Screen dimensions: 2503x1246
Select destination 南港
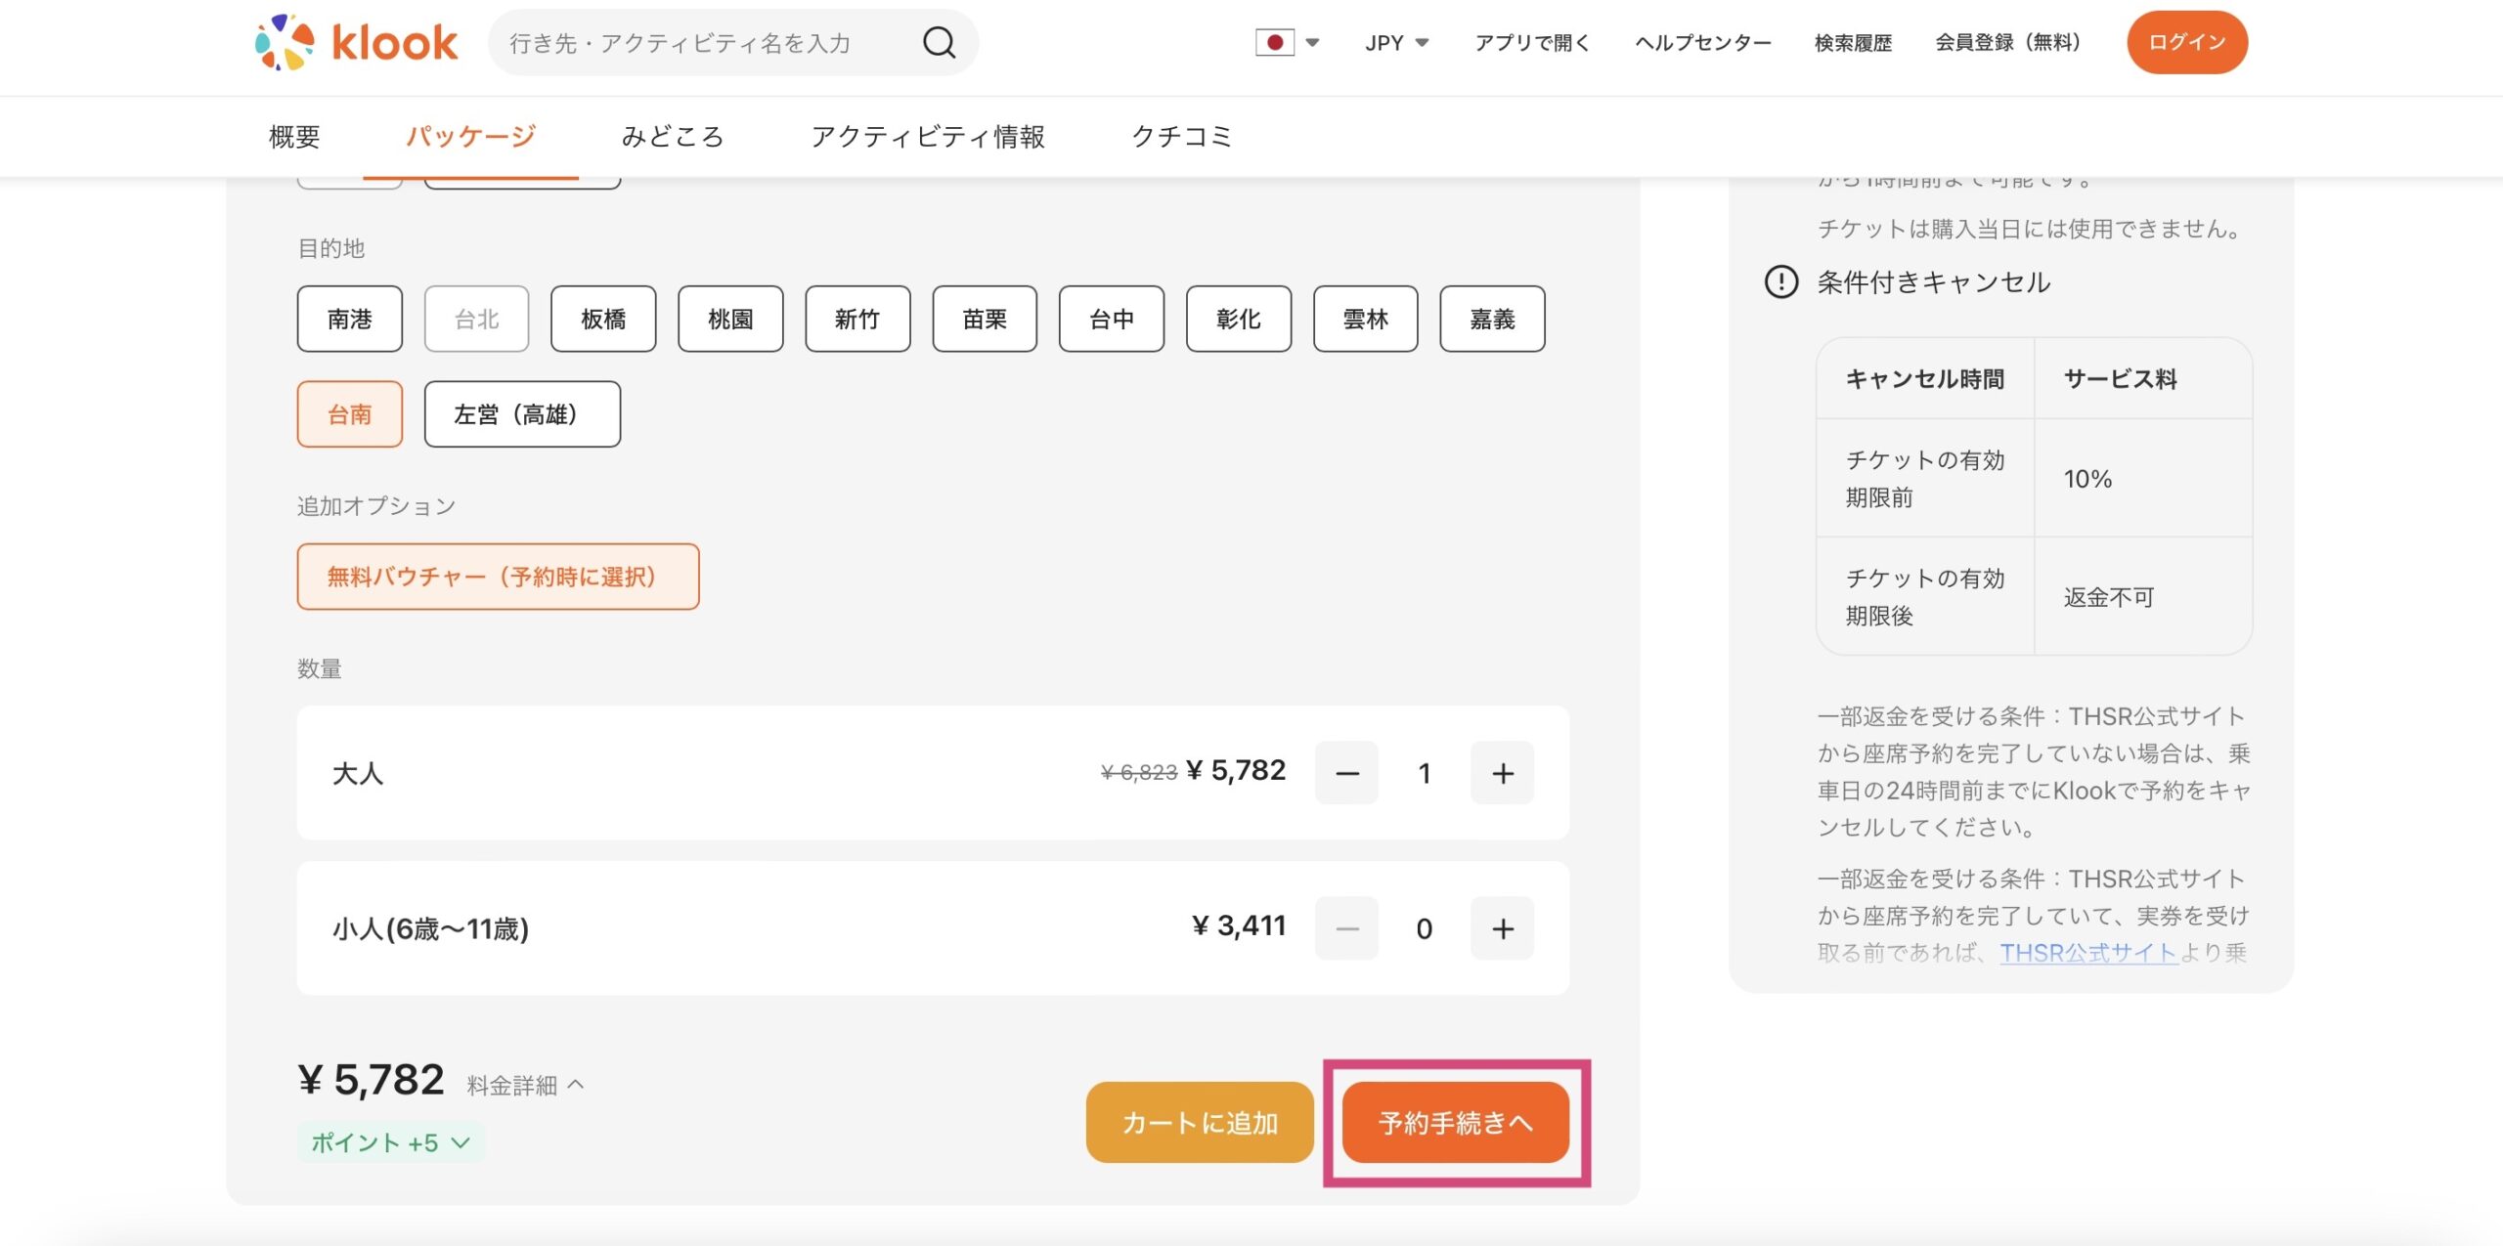[x=349, y=319]
